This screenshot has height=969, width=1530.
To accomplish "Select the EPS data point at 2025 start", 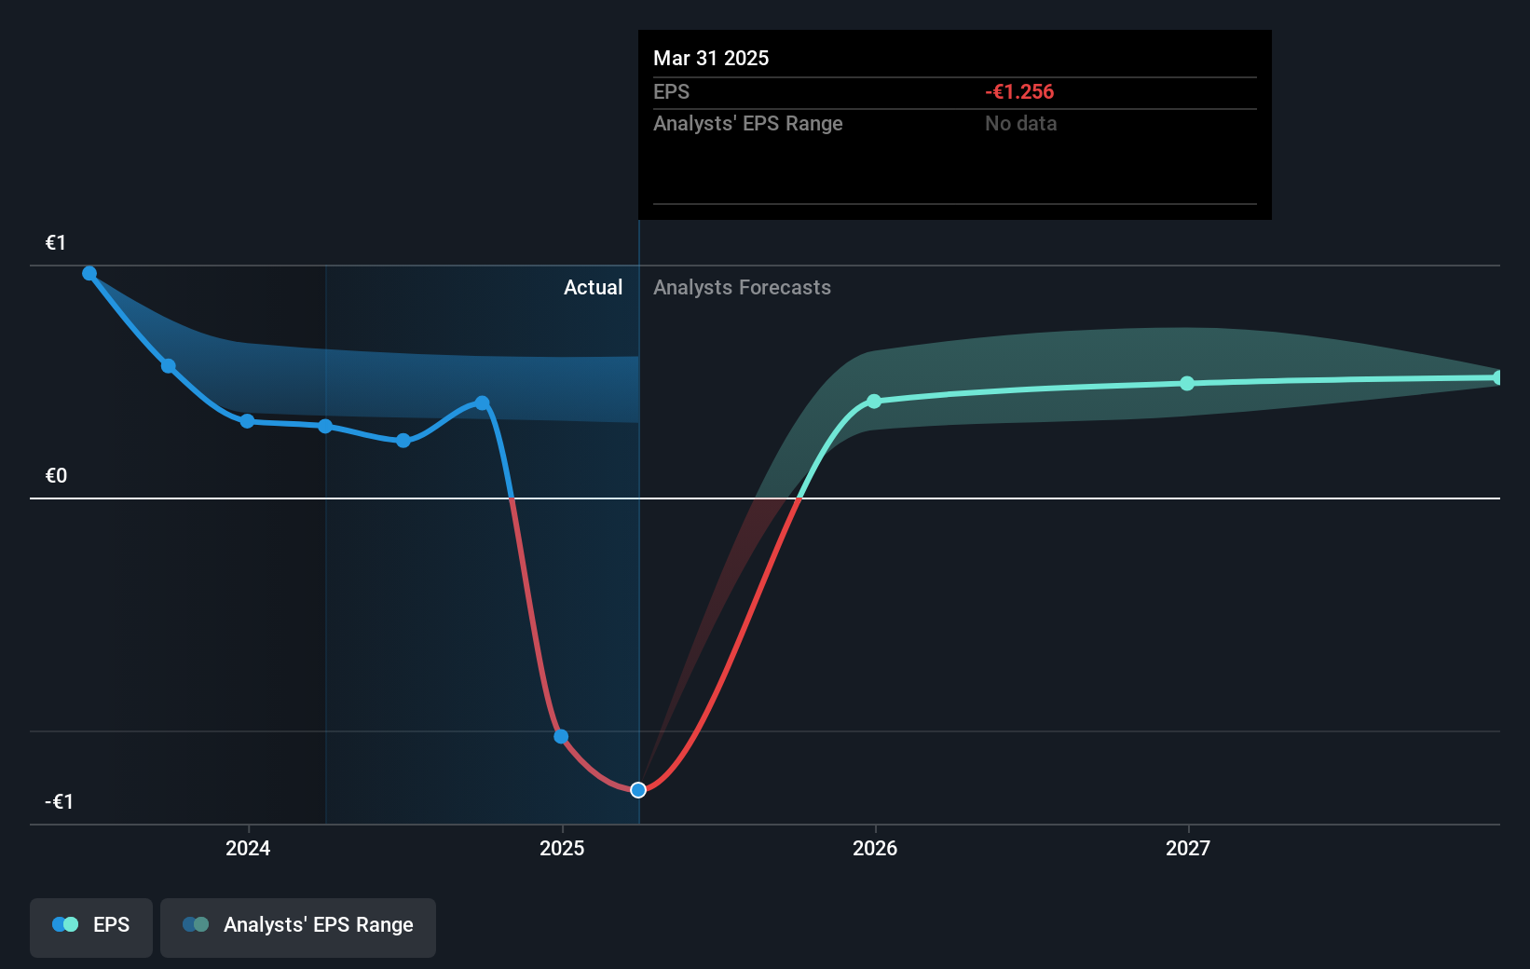I will 561,736.
